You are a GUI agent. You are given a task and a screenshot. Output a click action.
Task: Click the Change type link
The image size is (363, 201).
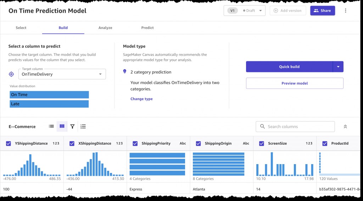pos(141,99)
